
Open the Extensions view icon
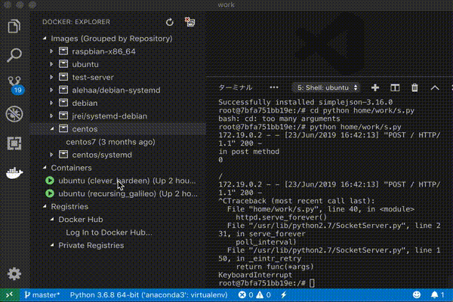(x=14, y=143)
